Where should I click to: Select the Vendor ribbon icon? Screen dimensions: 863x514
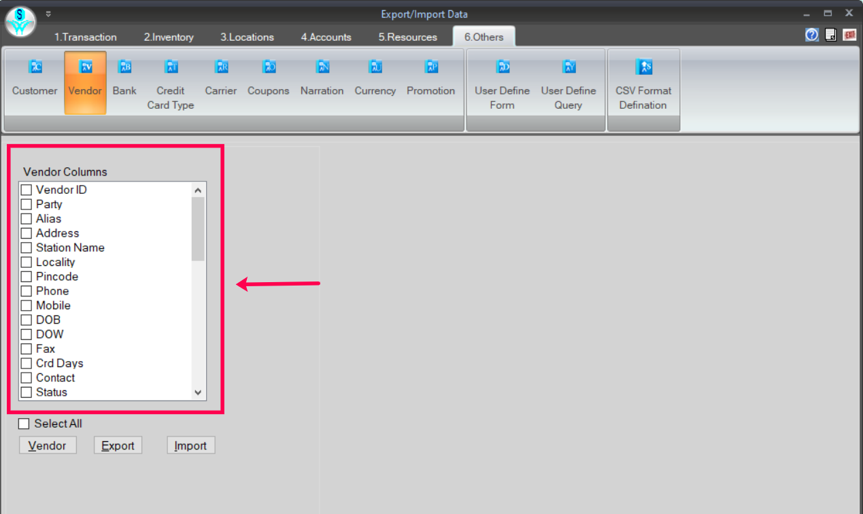click(85, 82)
